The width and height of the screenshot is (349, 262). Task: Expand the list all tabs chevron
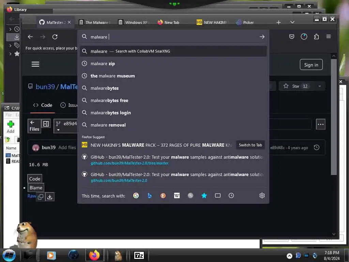coord(292,22)
